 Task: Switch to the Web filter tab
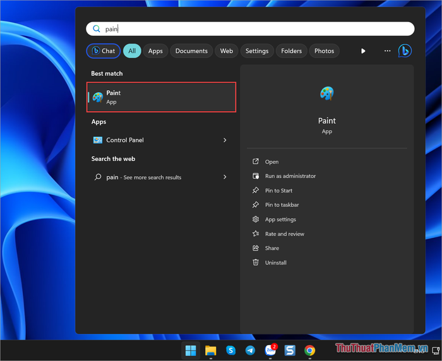[226, 51]
